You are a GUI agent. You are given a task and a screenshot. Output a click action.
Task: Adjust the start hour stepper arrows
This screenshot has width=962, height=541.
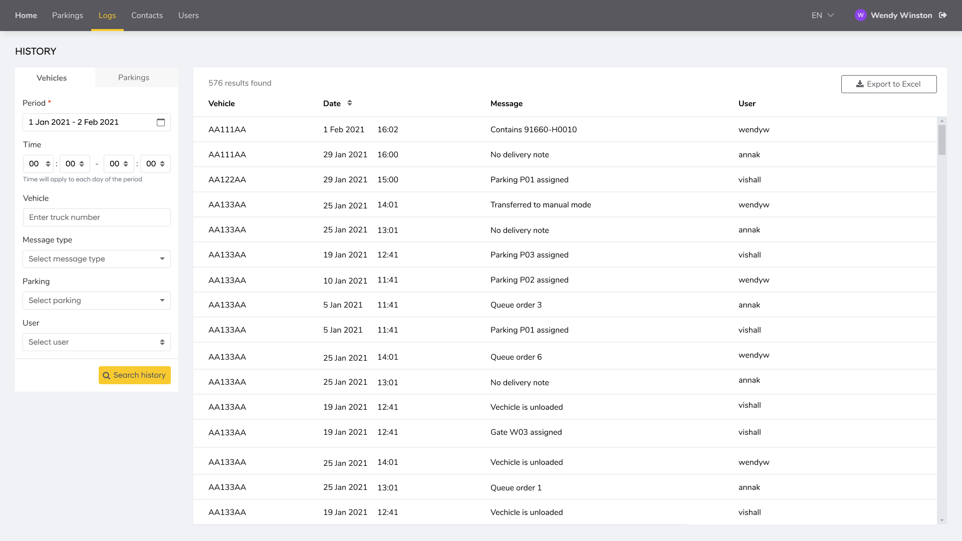[48, 164]
